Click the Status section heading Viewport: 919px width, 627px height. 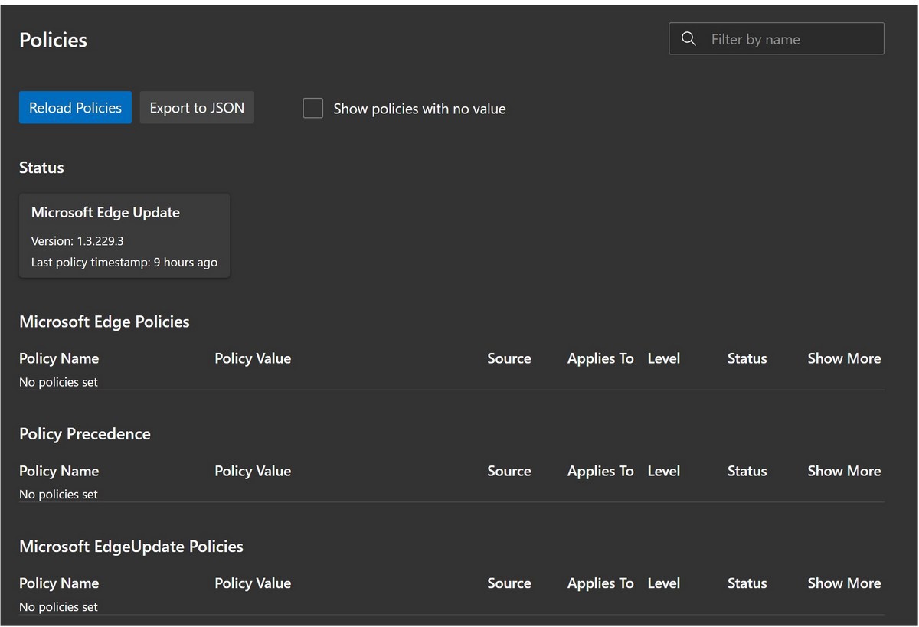click(41, 168)
